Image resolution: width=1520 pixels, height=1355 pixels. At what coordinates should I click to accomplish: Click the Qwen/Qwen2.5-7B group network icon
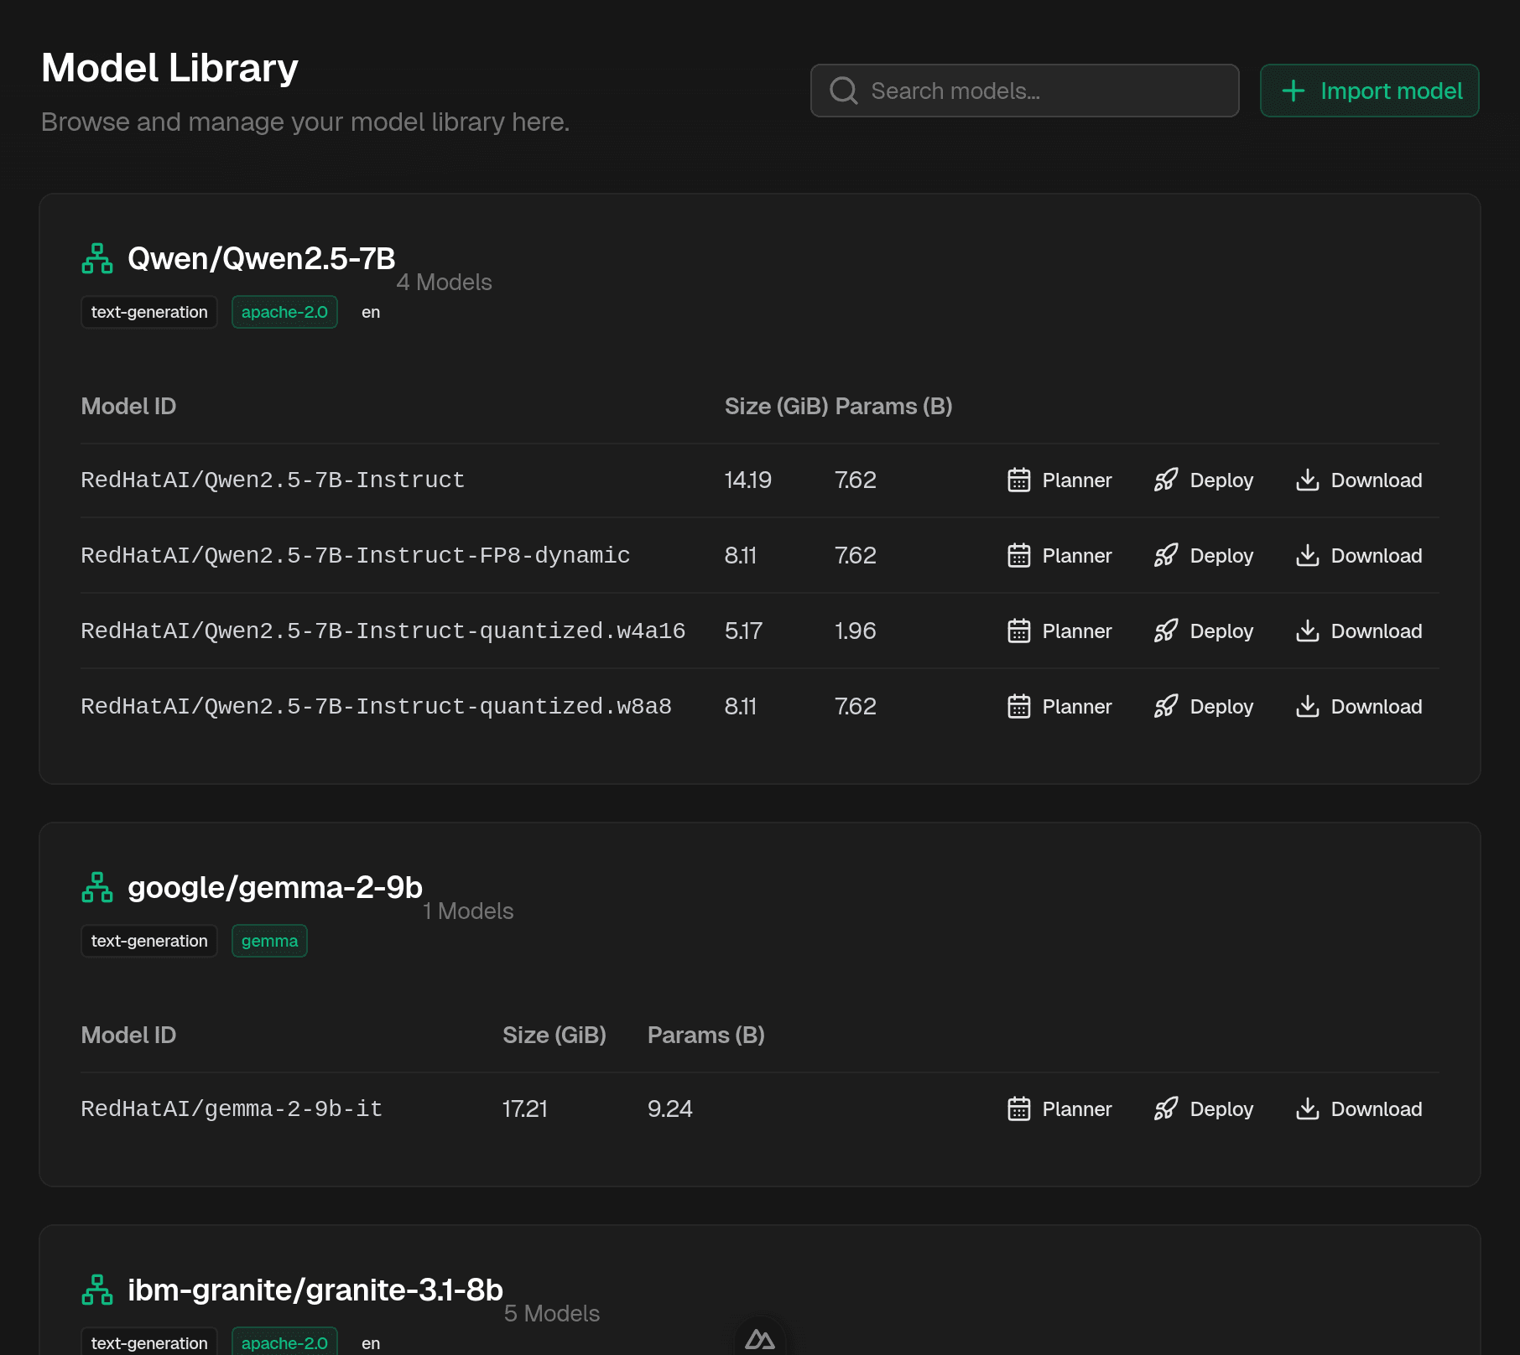[97, 258]
